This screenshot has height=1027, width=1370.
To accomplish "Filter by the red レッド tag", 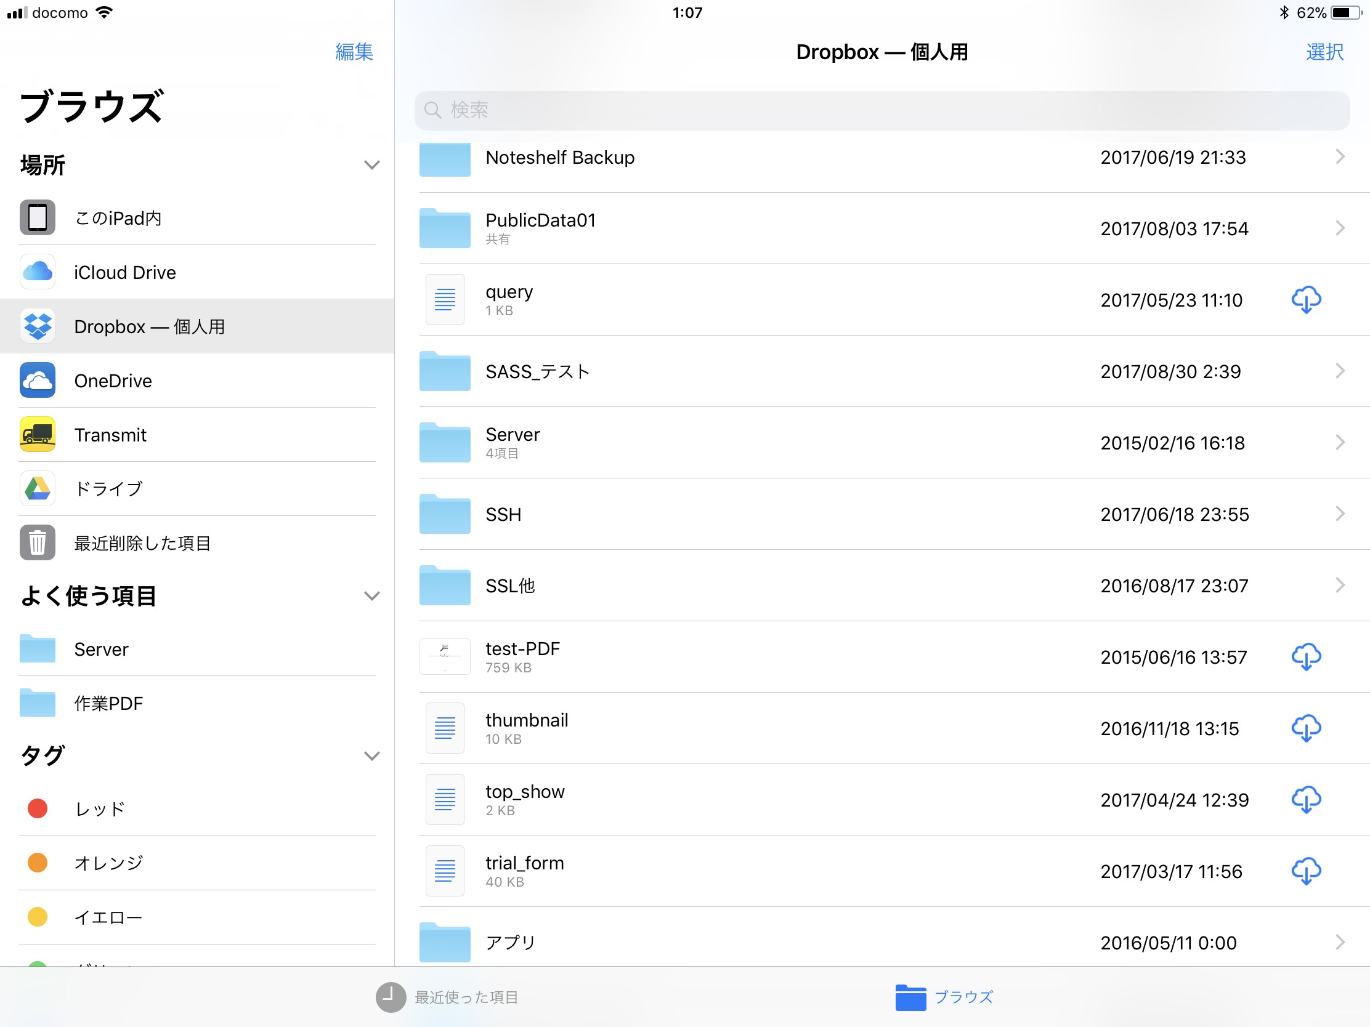I will (x=99, y=808).
